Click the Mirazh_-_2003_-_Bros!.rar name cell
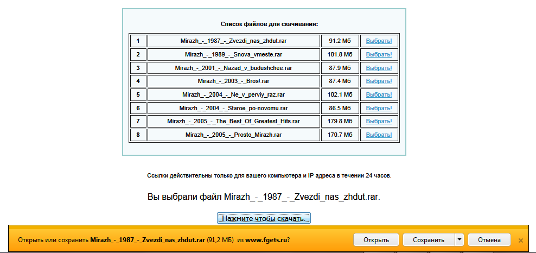This screenshot has height=253, width=536. (x=233, y=81)
